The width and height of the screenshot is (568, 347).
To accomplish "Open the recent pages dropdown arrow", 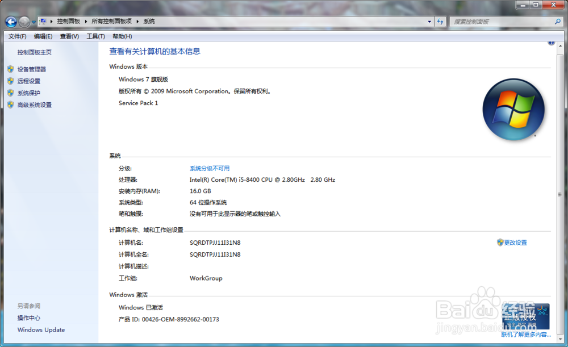I will coord(34,22).
